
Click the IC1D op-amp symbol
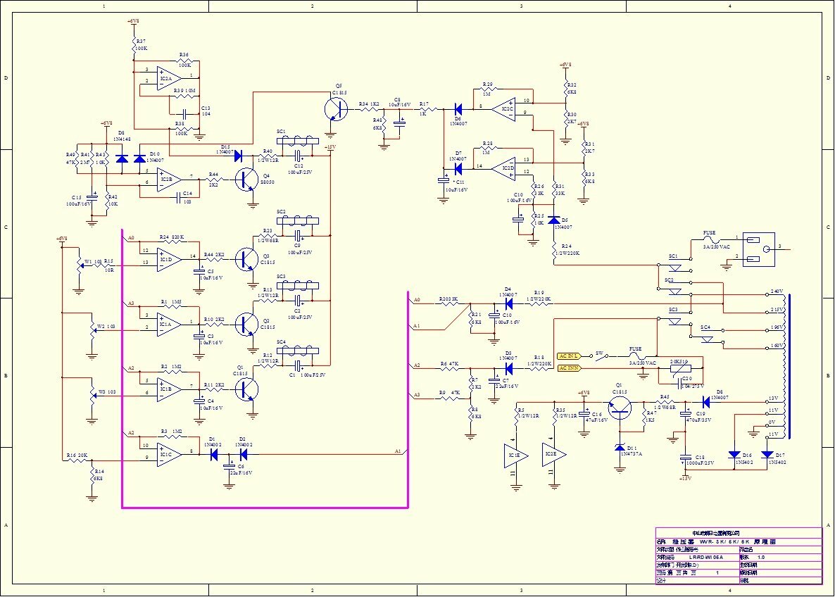[x=169, y=260]
